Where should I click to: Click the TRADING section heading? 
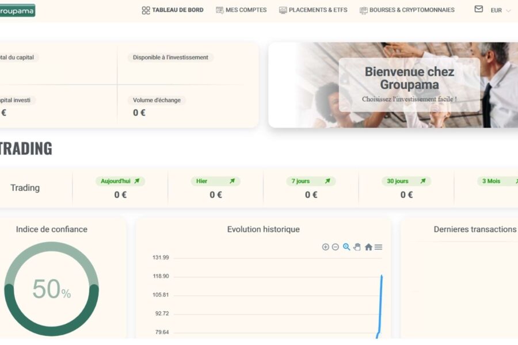[26, 148]
